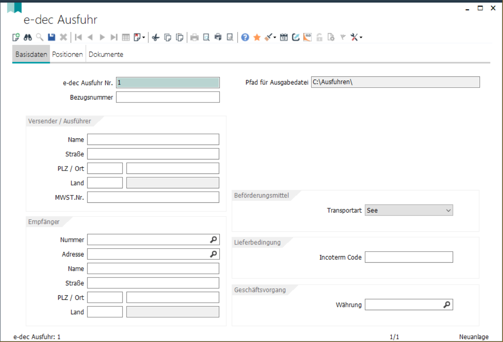Click the orange favorites star icon
This screenshot has width=503, height=342.
coord(257,38)
